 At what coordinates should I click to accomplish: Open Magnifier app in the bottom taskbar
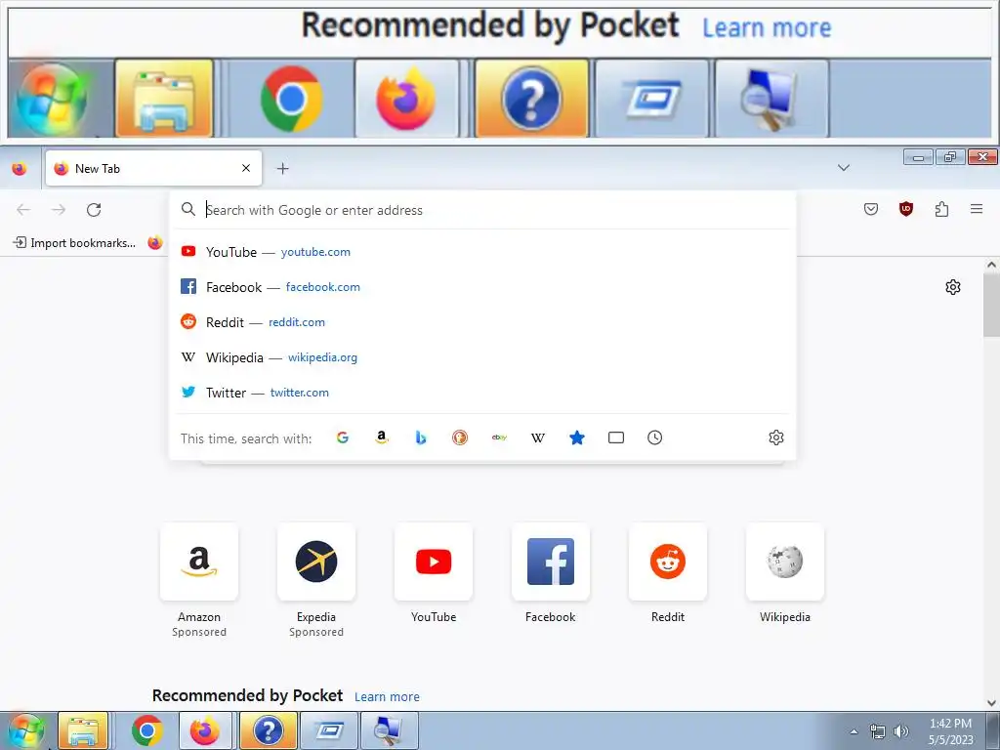pyautogui.click(x=389, y=730)
